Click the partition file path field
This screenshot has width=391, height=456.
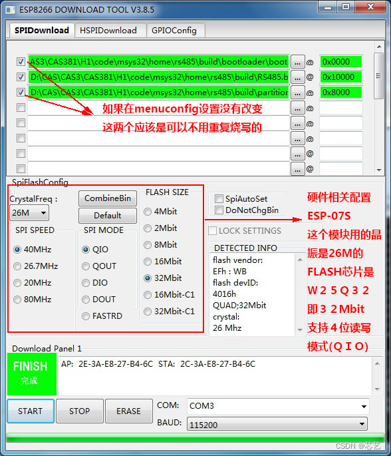tap(158, 93)
